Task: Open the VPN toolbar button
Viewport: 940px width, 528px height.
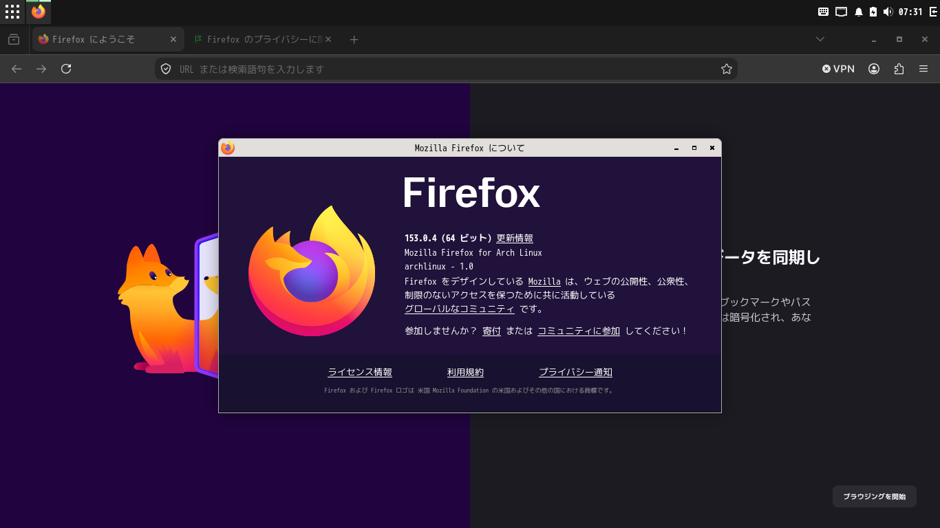Action: 838,69
